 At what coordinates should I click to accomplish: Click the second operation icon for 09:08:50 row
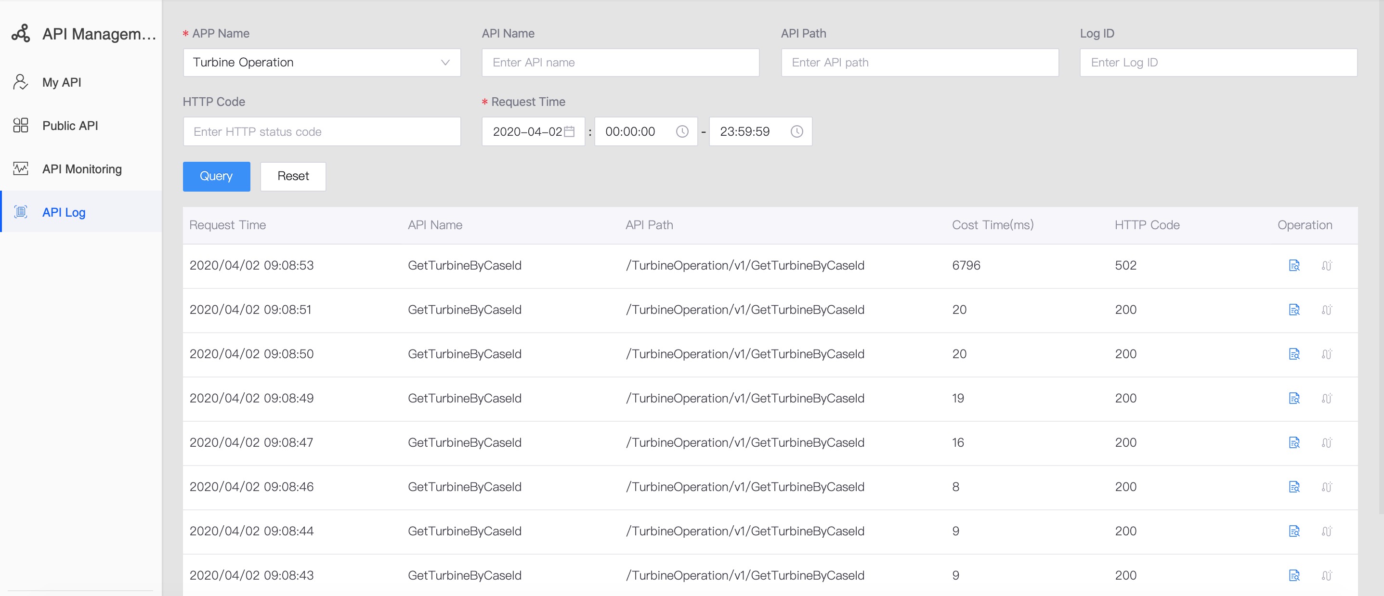(x=1327, y=354)
